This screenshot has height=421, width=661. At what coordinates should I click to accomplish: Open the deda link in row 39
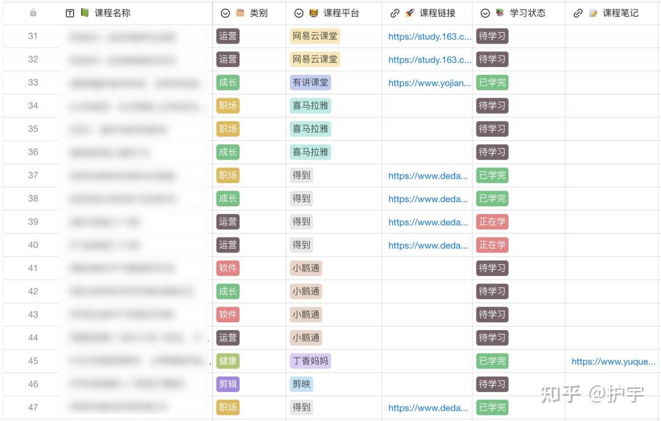tap(428, 222)
